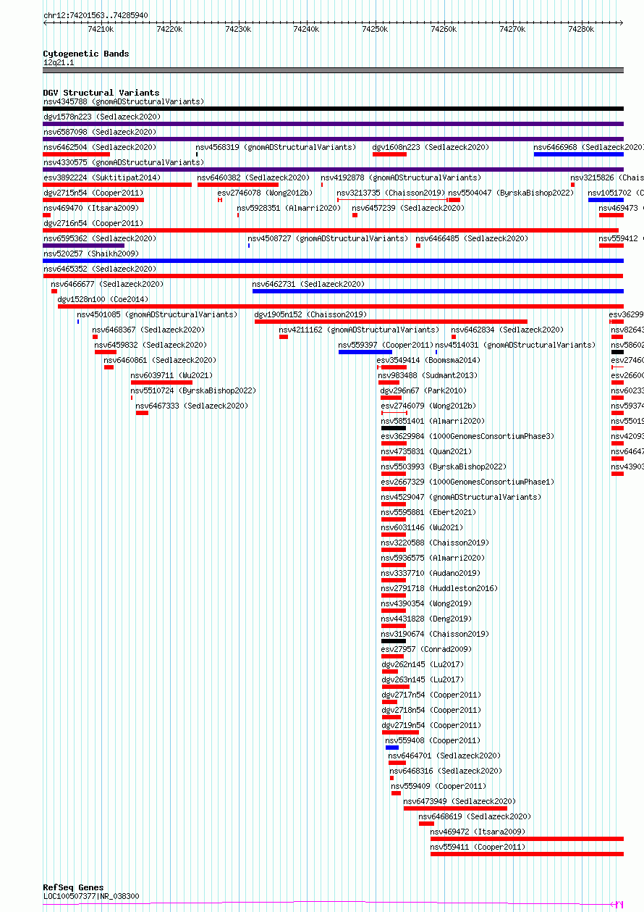Select variant nsv4514031 label
Viewport: 644px width, 912px height.
coord(515,345)
